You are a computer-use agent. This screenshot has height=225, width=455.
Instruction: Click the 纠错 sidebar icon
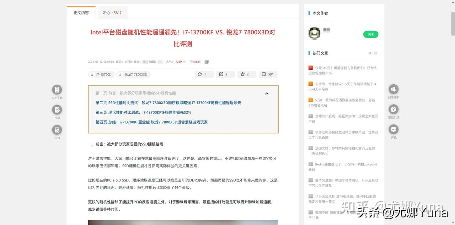click(57, 130)
